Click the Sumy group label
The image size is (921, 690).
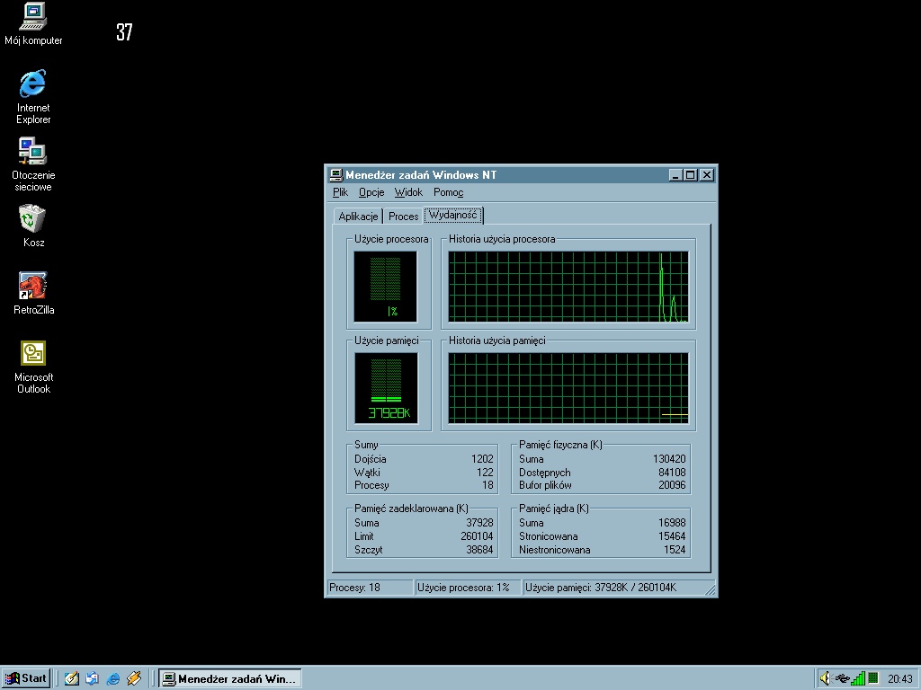click(x=367, y=445)
